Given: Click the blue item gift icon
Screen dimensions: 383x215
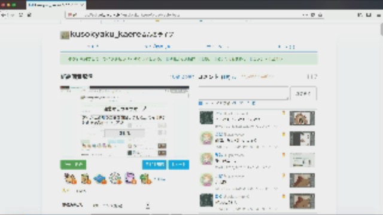Looking at the screenshot, I should tap(100, 179).
